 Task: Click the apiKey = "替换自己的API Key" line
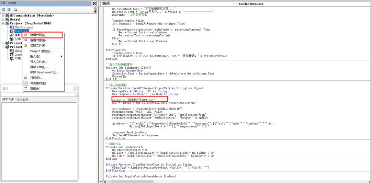[134, 100]
